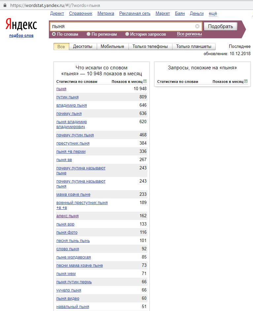Open the 'пыня путин пермь' query link

[x=74, y=282]
